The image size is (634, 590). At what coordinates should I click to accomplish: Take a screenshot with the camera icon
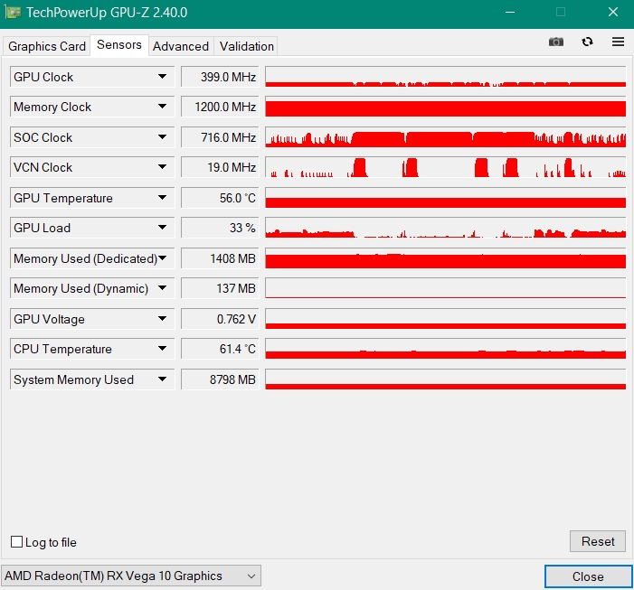click(556, 42)
